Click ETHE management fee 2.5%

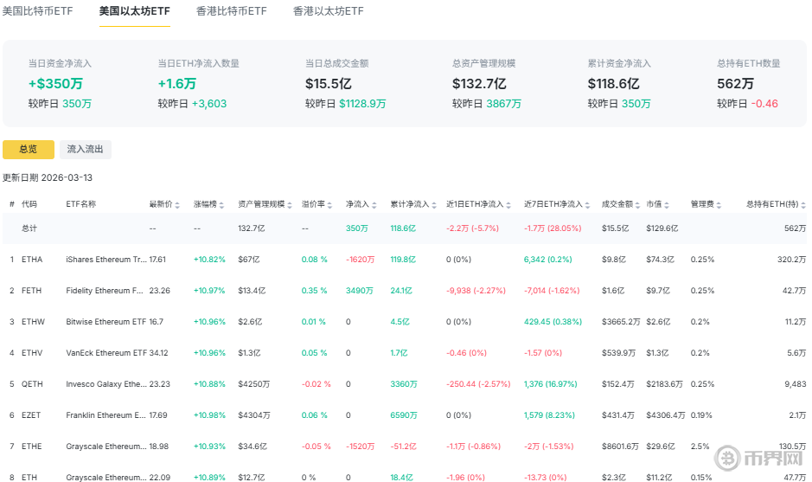coord(700,446)
